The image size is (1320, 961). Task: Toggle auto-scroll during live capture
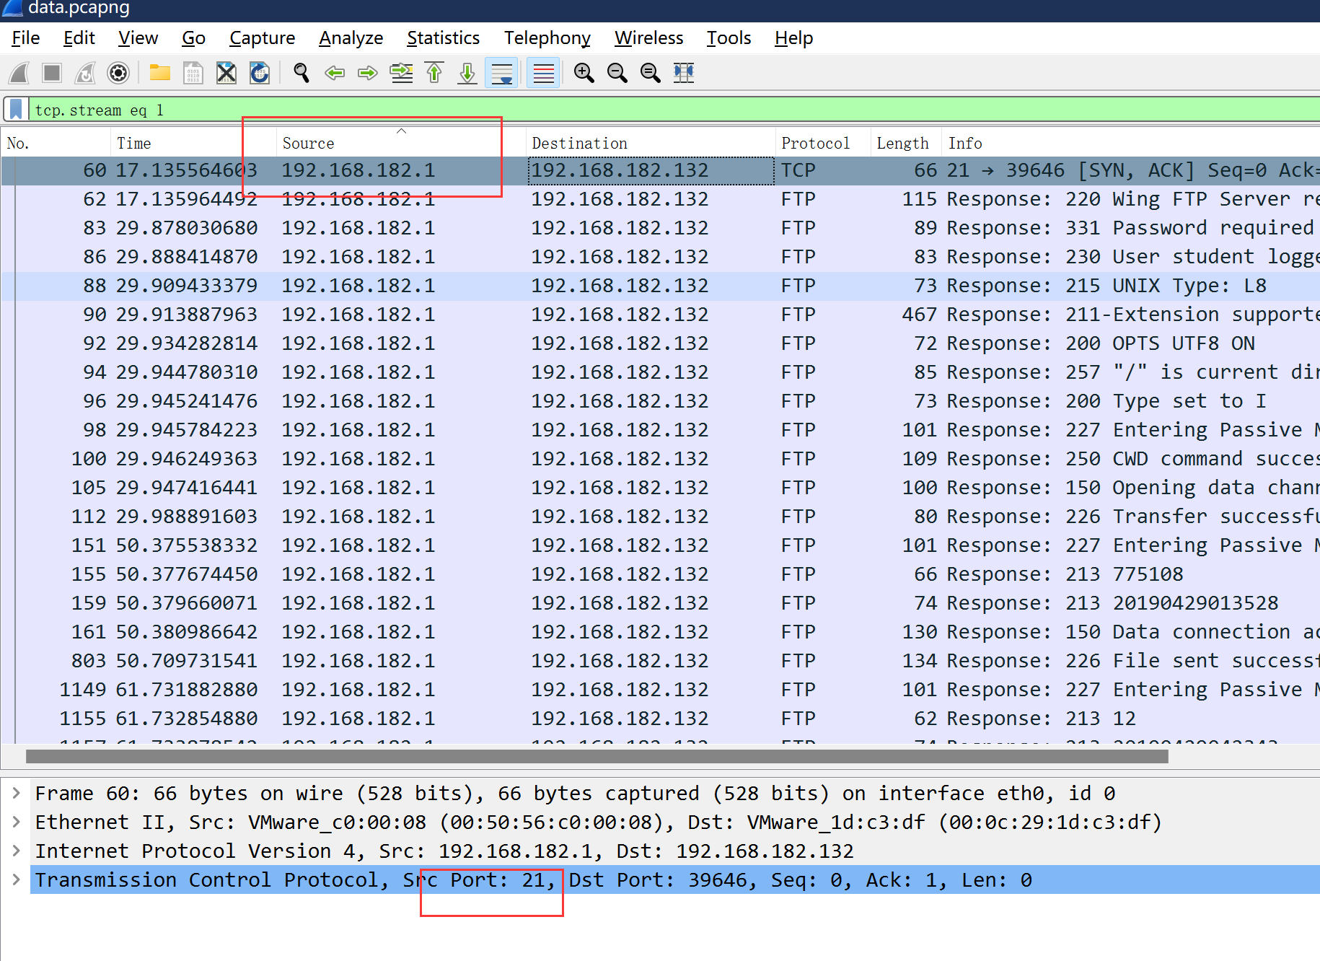[x=501, y=73]
